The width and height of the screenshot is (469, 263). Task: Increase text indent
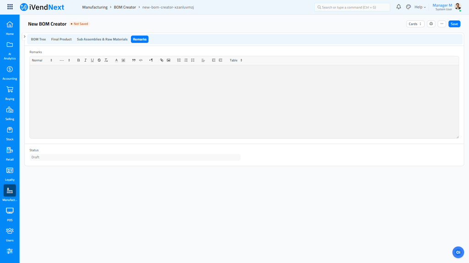pos(220,60)
